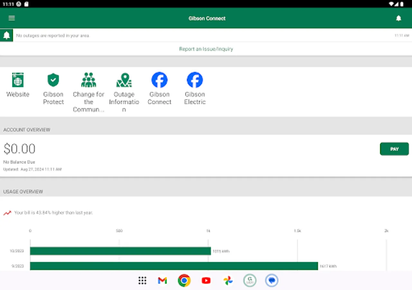
Task: Launch Gmail from the taskbar
Action: tap(162, 281)
